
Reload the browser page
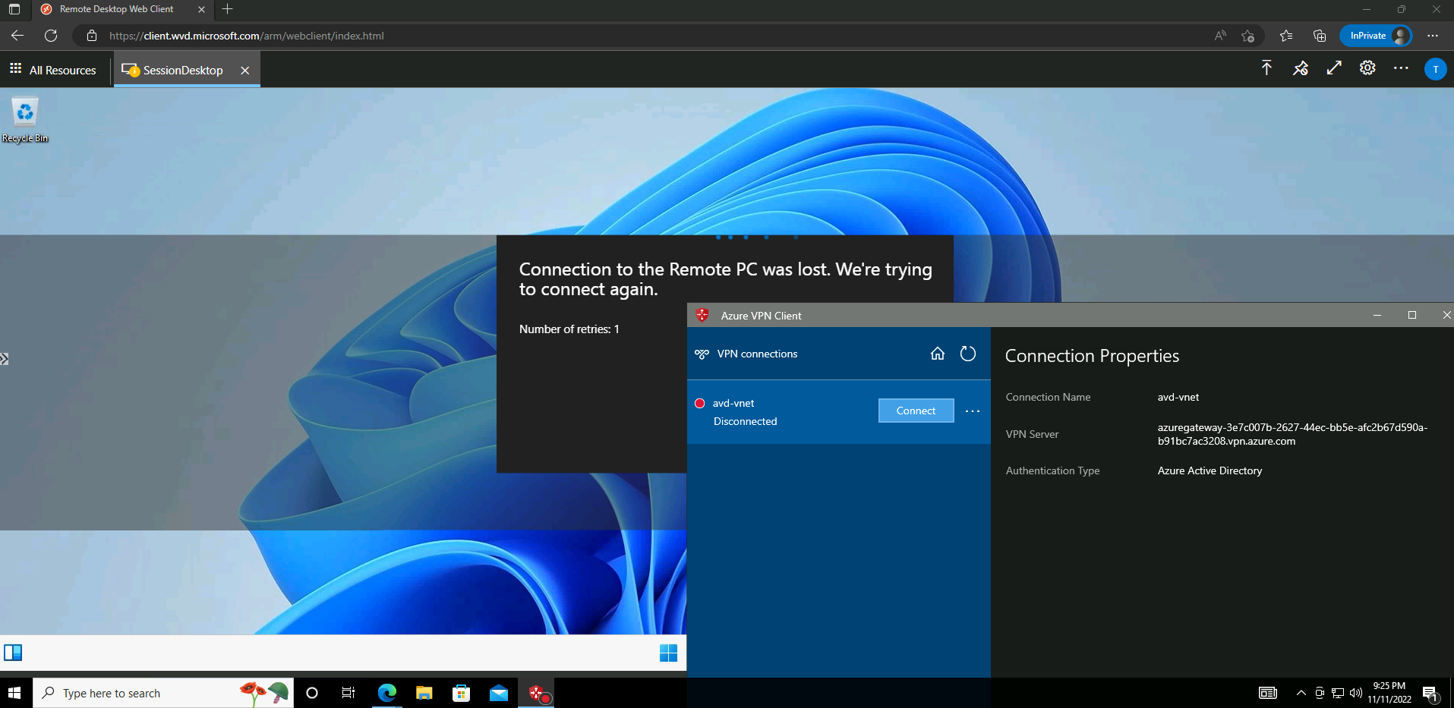point(51,36)
